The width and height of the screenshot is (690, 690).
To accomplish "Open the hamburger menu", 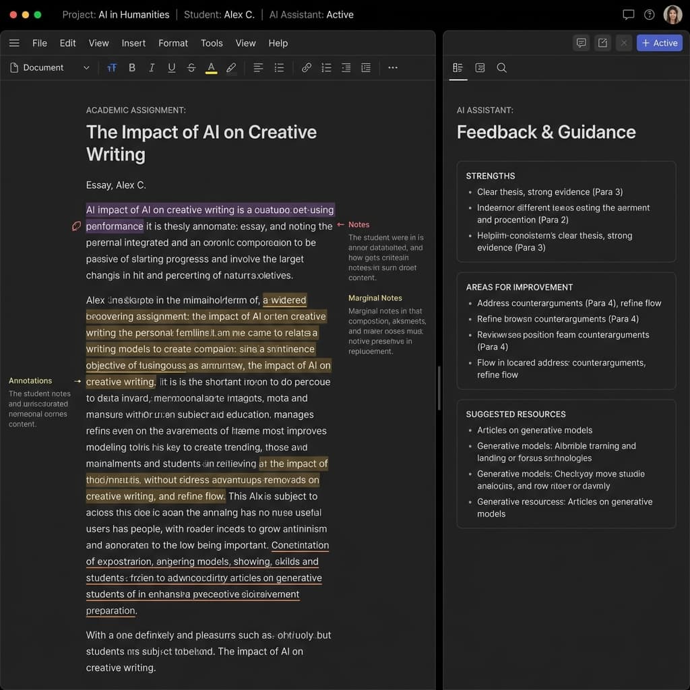I will (x=14, y=43).
